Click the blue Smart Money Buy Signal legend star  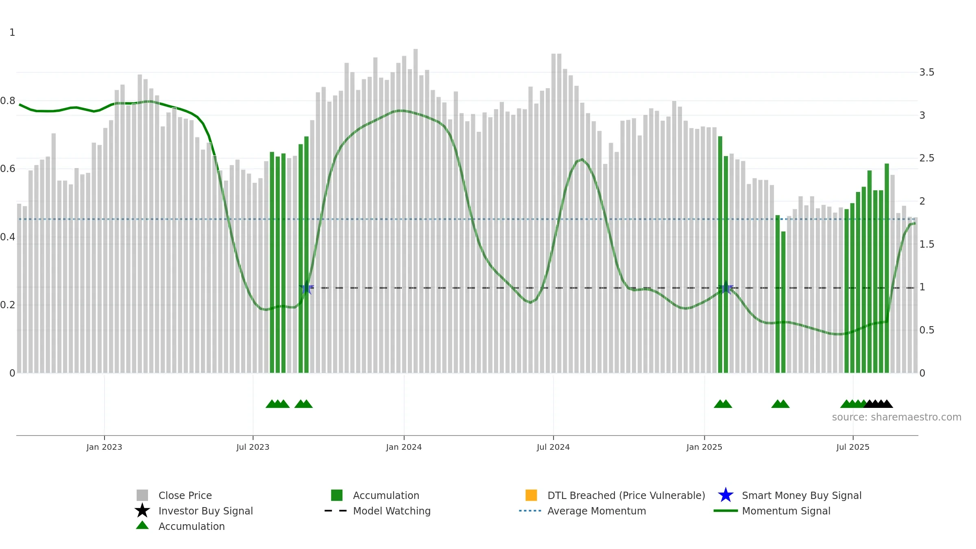click(725, 495)
